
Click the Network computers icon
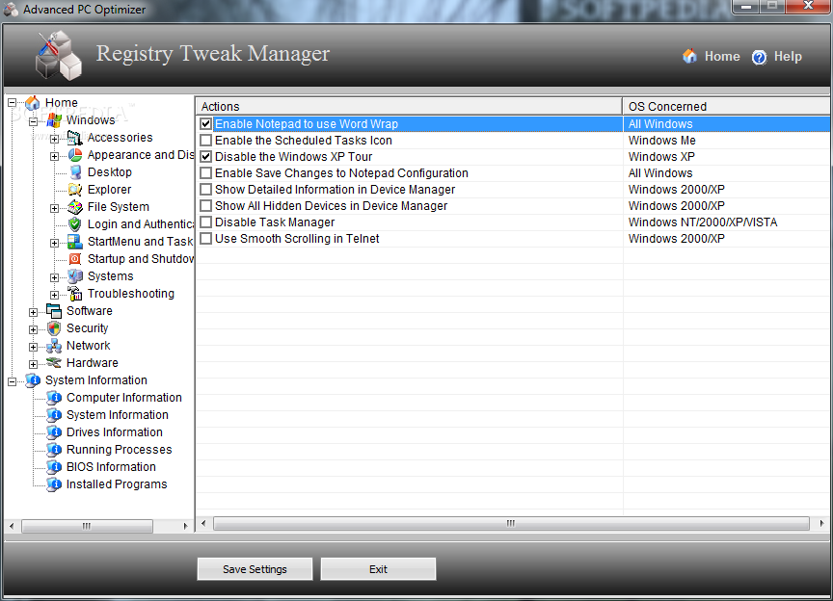coord(54,346)
